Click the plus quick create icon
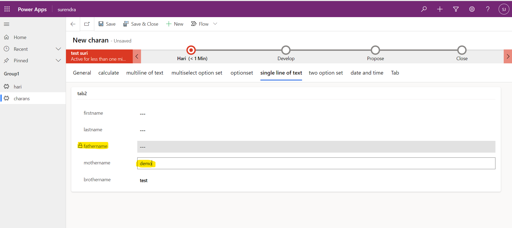This screenshot has width=512, height=228. coord(440,9)
